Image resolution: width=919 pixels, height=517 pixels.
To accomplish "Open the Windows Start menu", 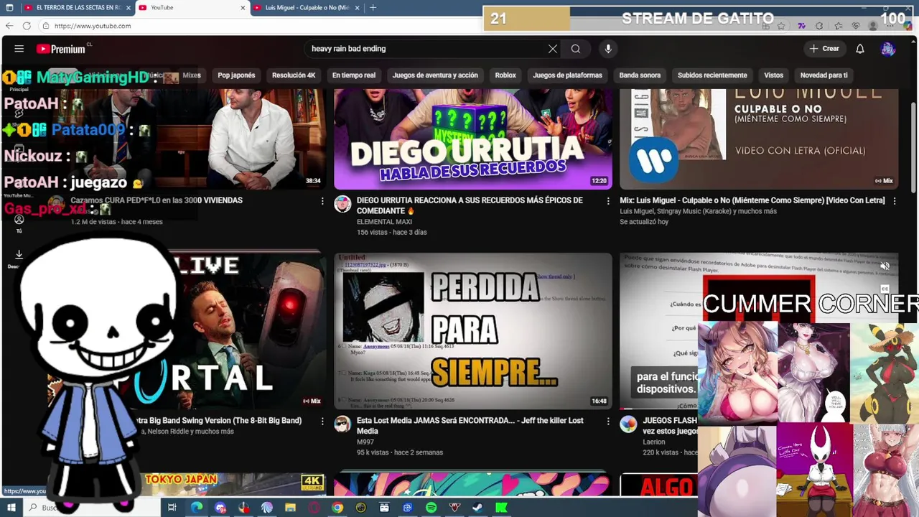I will [x=11, y=508].
